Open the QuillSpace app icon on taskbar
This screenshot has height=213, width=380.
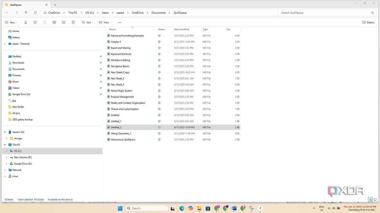tap(260, 208)
